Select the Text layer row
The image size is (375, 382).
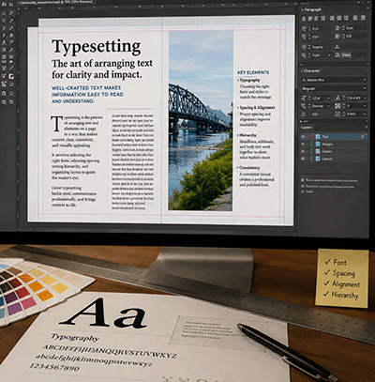[334, 137]
